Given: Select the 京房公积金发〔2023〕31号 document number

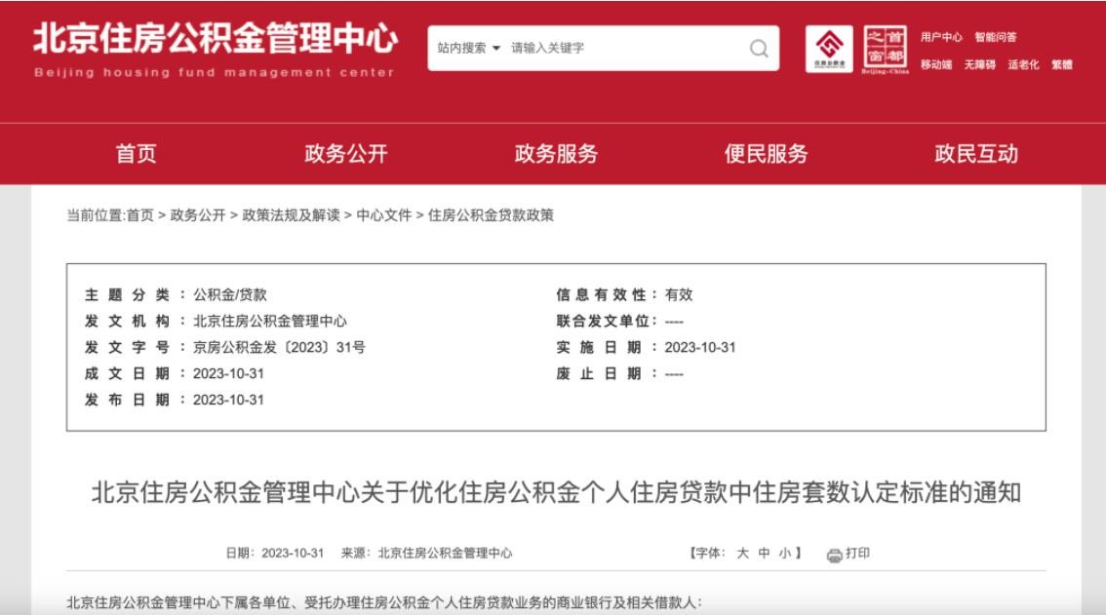Looking at the screenshot, I should point(279,347).
